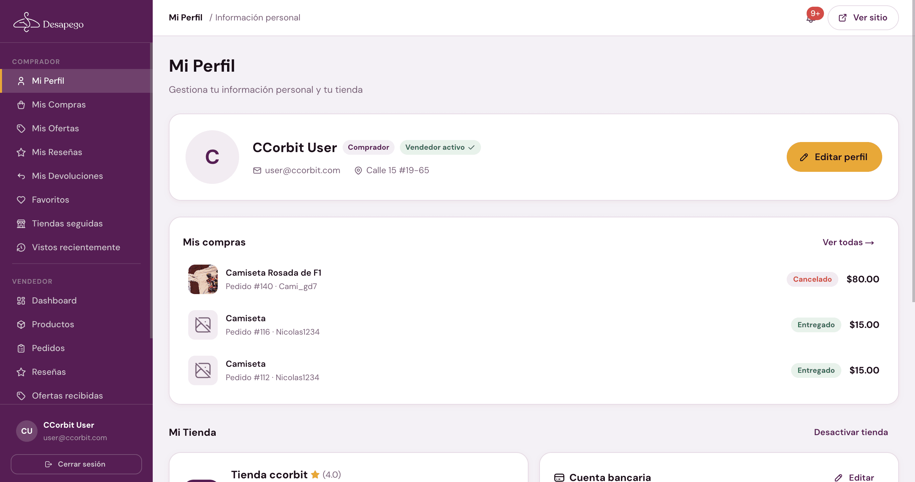Click the Editar perfil button

click(x=834, y=157)
